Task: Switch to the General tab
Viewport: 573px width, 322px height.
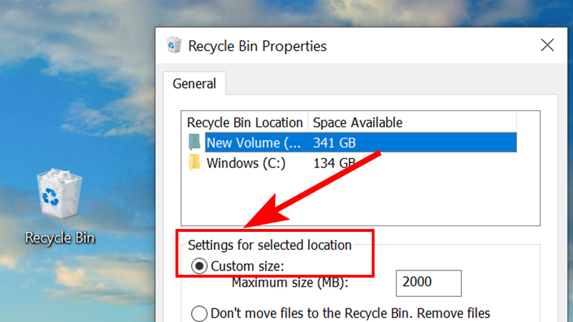Action: (x=194, y=84)
